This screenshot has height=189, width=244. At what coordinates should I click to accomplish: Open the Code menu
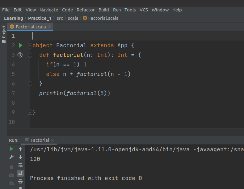click(x=67, y=10)
